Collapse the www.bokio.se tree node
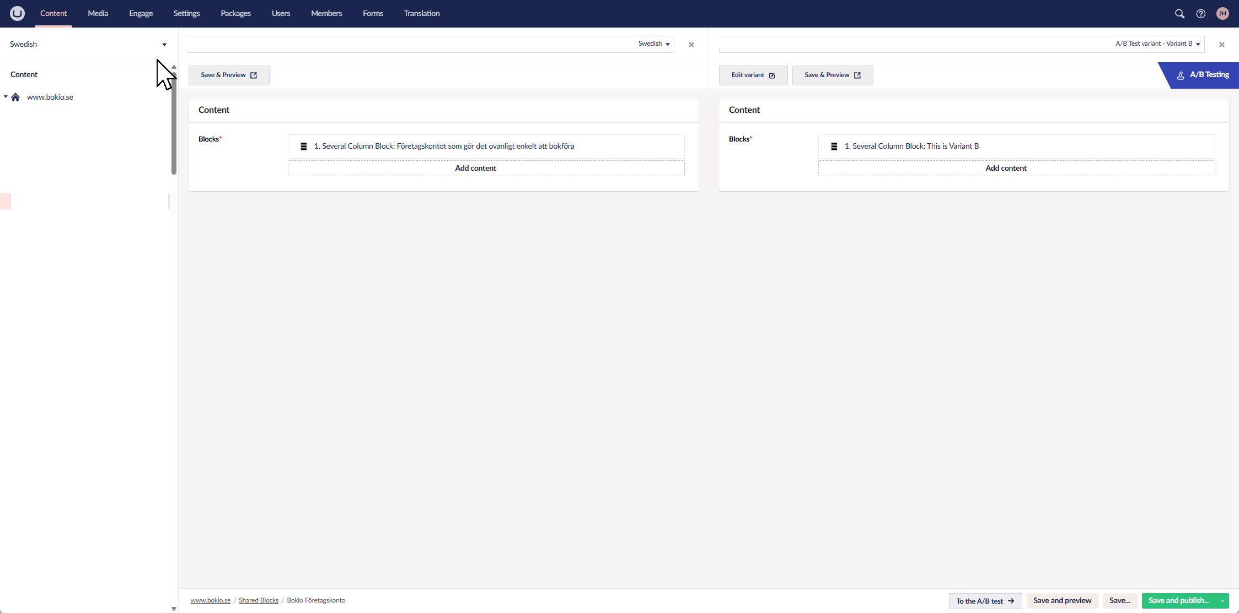The image size is (1239, 613). tap(6, 97)
